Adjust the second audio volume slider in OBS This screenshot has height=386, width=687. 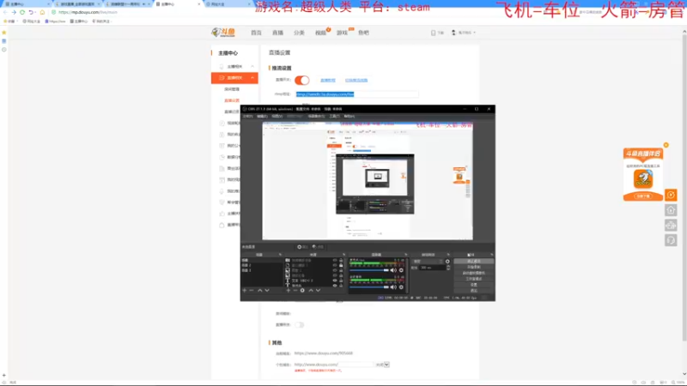(369, 287)
